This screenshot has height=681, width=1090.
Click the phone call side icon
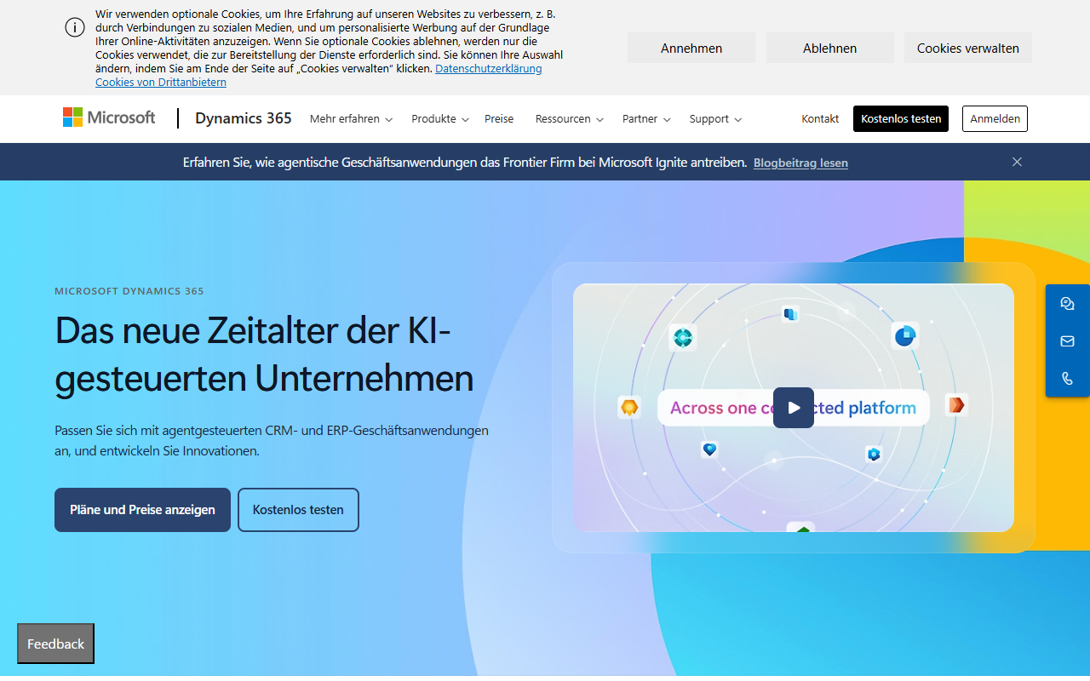point(1068,379)
